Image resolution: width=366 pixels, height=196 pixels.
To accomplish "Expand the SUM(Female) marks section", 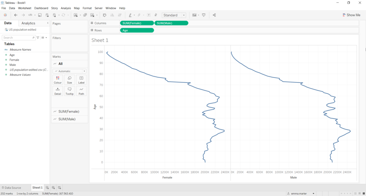I will tap(70, 111).
